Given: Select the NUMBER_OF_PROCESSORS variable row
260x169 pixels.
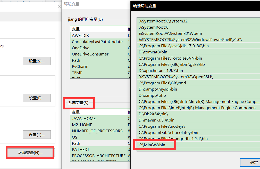Looking at the screenshot, I should [100, 131].
